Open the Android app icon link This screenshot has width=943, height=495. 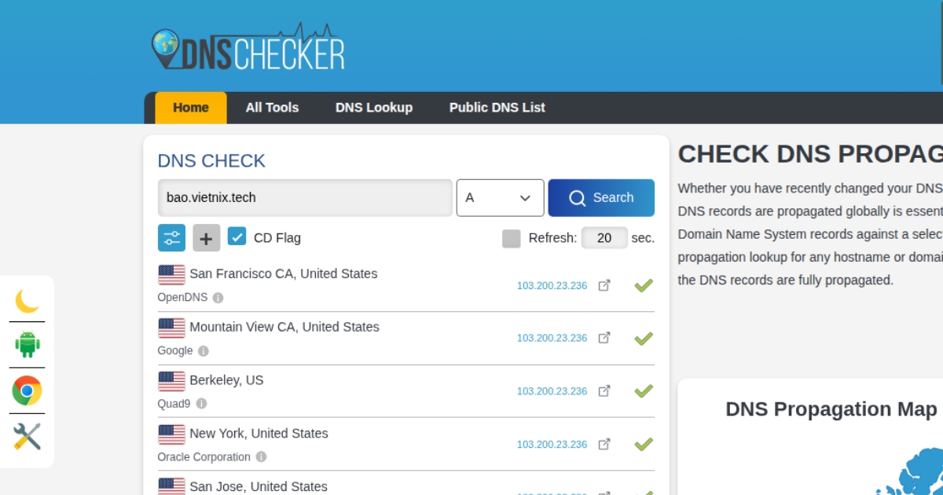(27, 344)
